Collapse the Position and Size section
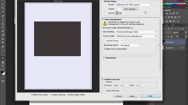This screenshot has height=105, width=188. pyautogui.click(x=103, y=79)
